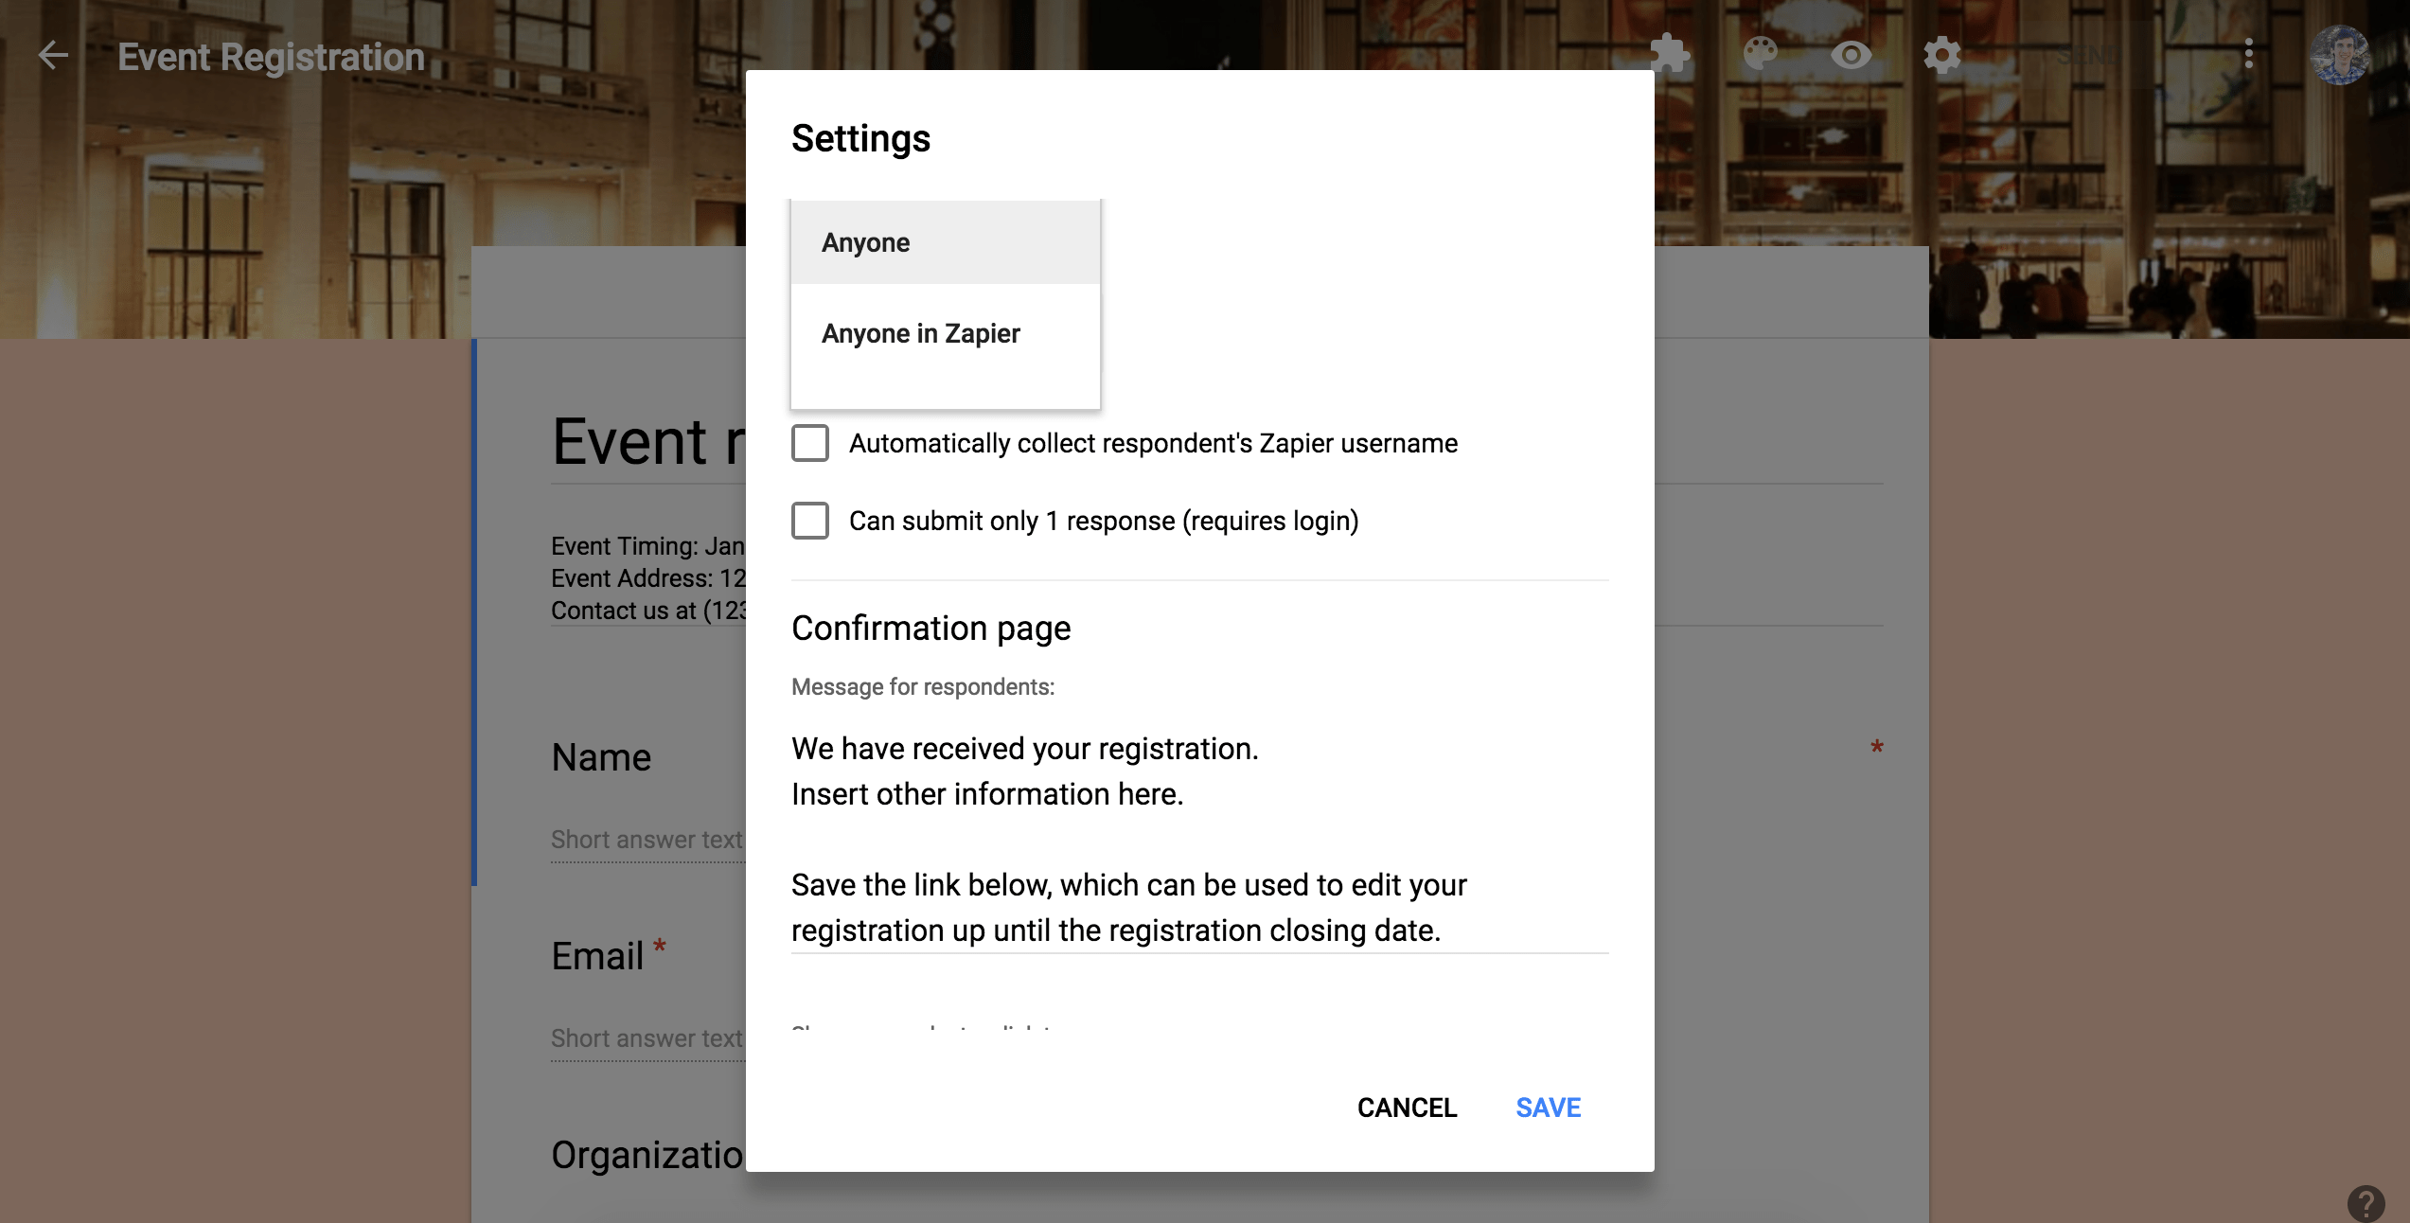Click the back arrow icon
The width and height of the screenshot is (2410, 1223).
point(53,56)
